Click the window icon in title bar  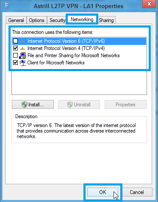(x=7, y=6)
